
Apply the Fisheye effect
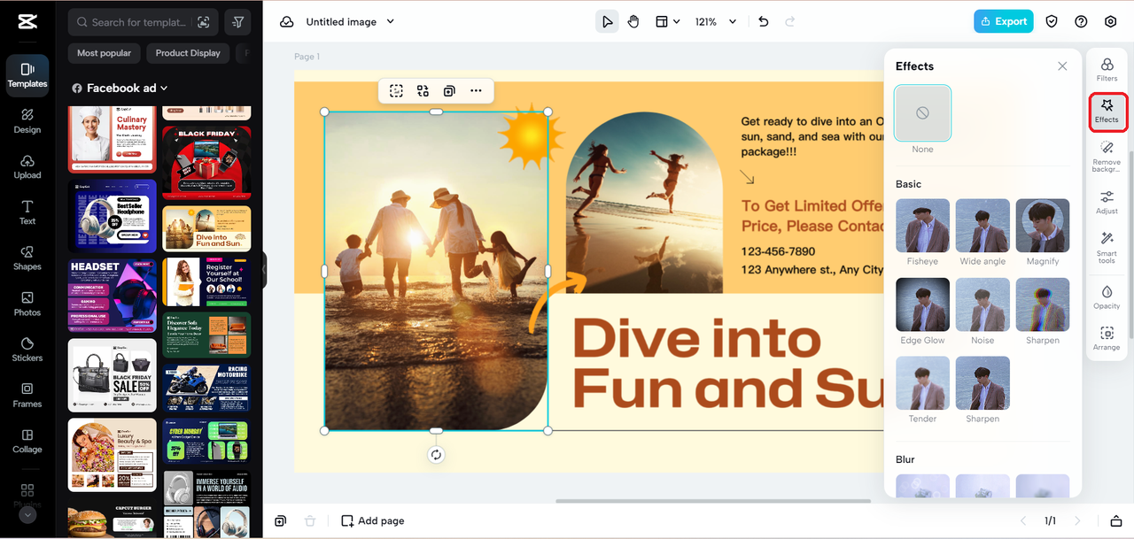coord(922,225)
